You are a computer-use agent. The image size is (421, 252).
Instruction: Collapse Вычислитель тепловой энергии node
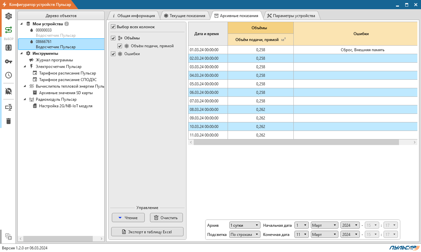pyautogui.click(x=25, y=86)
